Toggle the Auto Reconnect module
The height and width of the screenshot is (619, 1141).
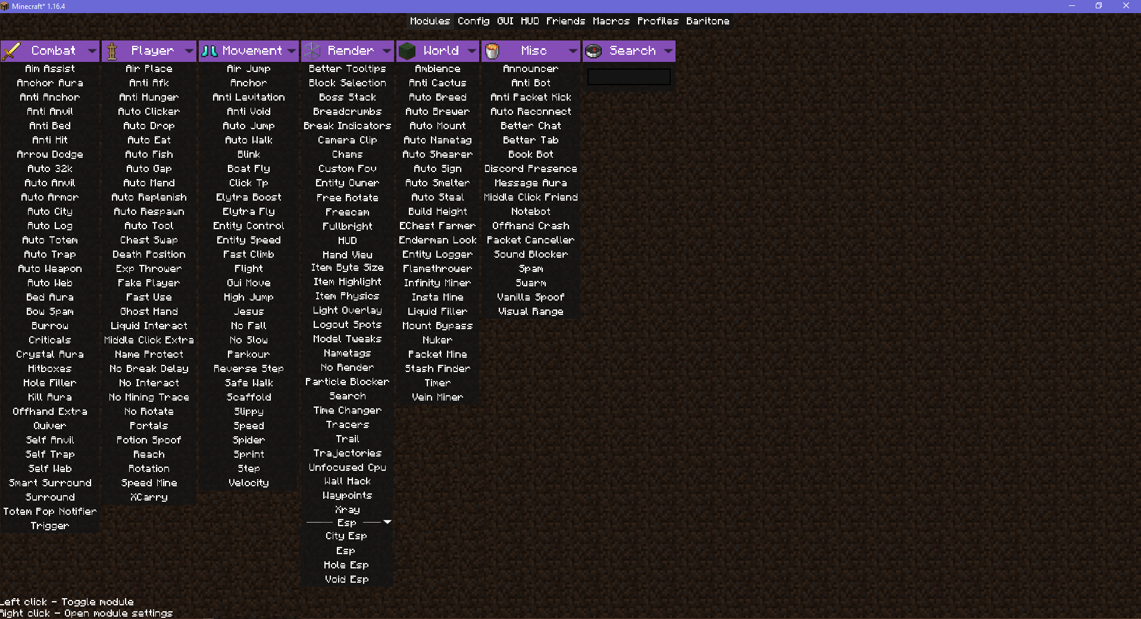click(x=531, y=111)
